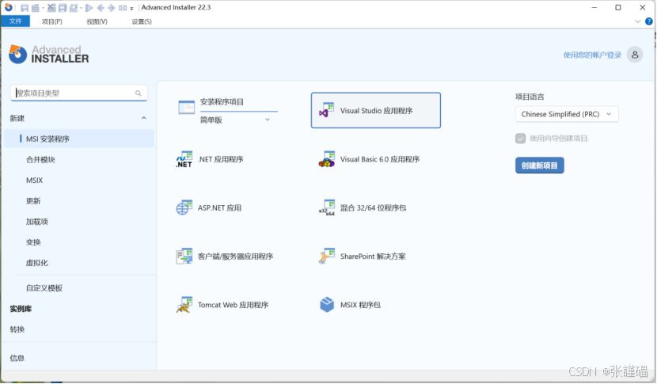Screen dimensions: 657x384
Task: Open the 文件 menu
Action: pos(16,21)
